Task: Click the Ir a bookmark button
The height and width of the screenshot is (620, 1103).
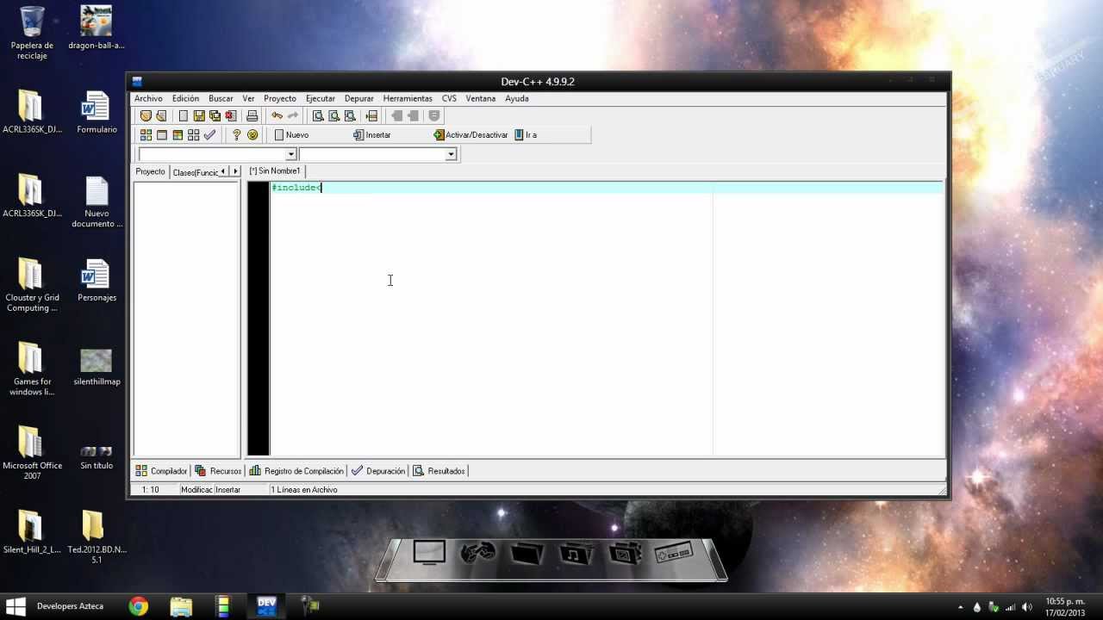Action: [526, 135]
